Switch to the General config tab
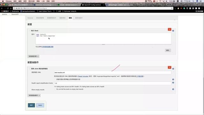 30,18
